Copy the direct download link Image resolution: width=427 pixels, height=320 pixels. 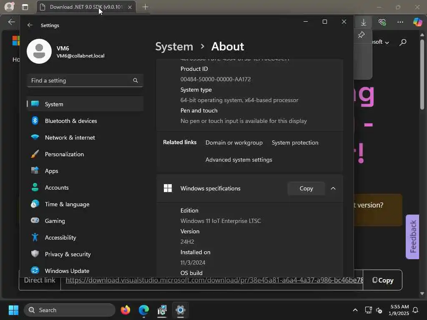tap(383, 280)
